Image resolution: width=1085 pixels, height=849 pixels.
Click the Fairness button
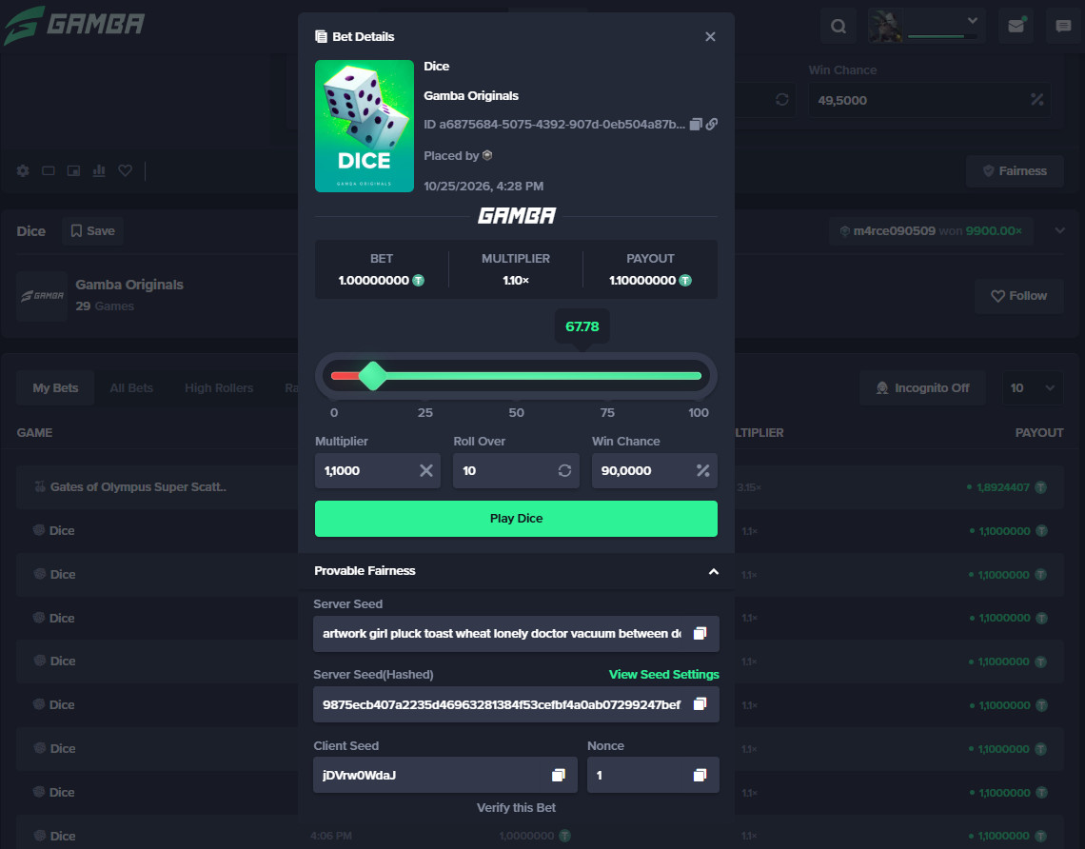[x=1015, y=171]
